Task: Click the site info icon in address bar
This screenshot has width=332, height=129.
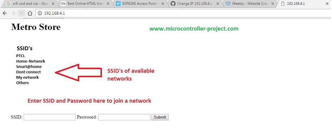Action: [x=40, y=13]
